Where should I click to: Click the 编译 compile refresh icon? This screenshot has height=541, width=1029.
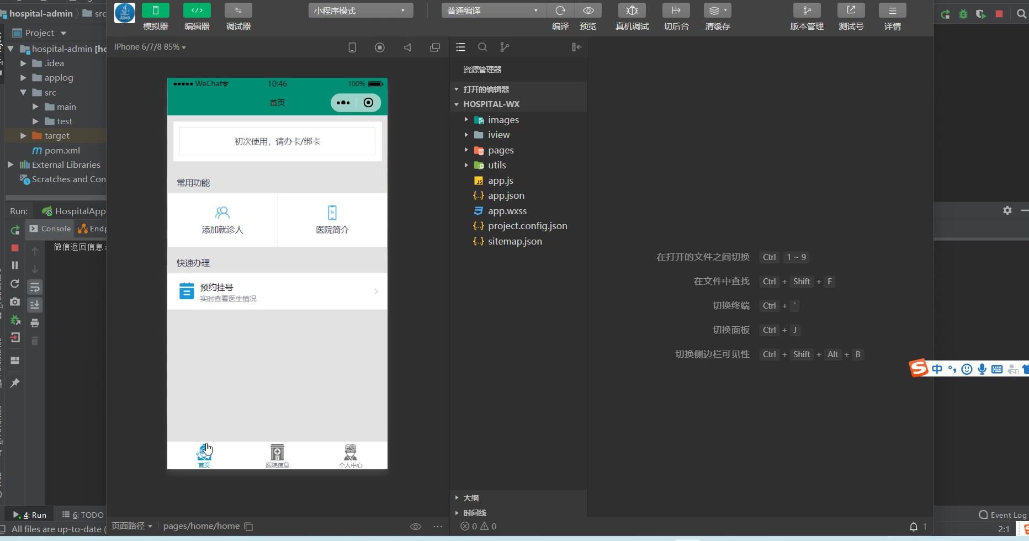click(560, 10)
